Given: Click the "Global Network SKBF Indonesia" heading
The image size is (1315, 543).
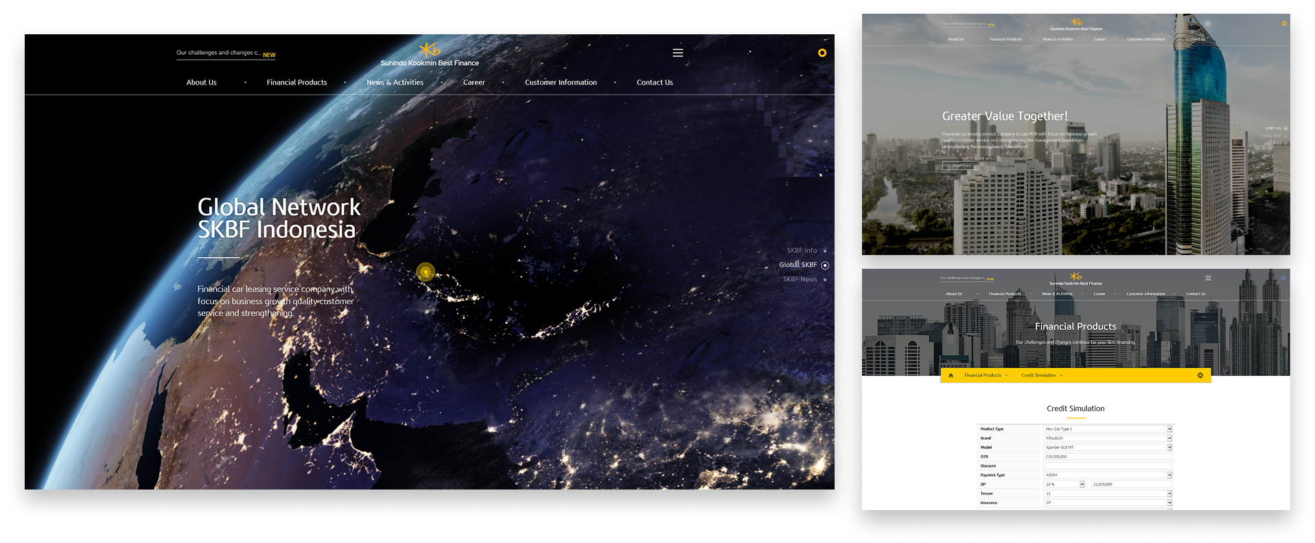Looking at the screenshot, I should 279,218.
